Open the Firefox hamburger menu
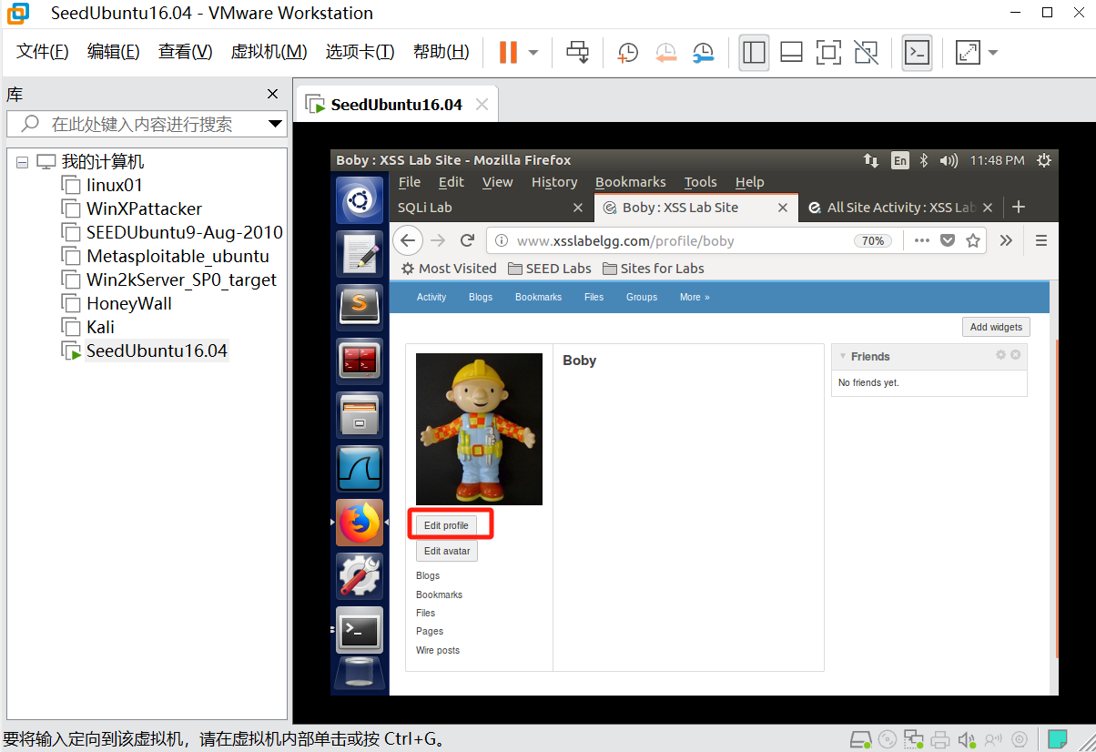Image resolution: width=1096 pixels, height=752 pixels. [1041, 240]
